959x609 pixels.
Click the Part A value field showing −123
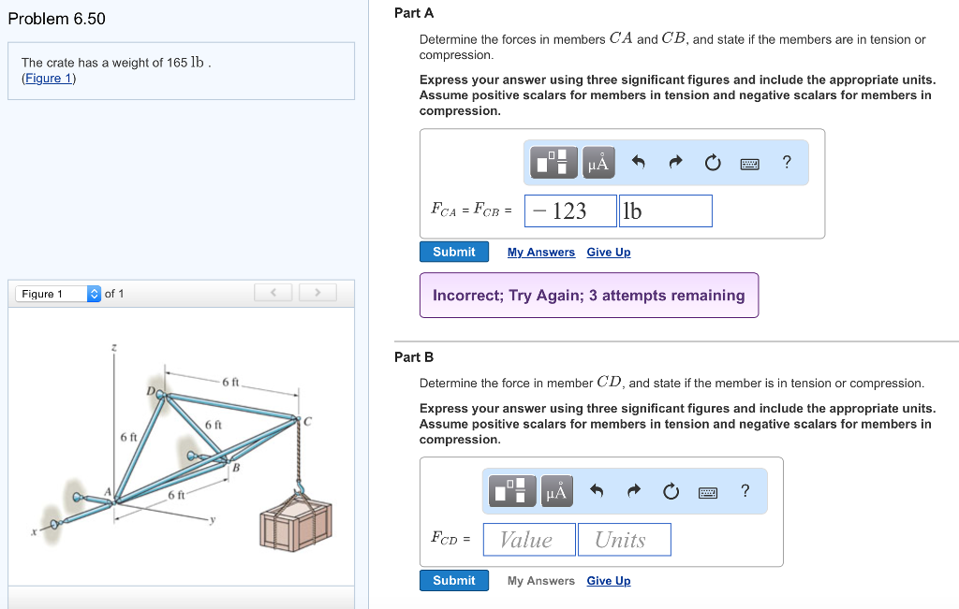[570, 210]
